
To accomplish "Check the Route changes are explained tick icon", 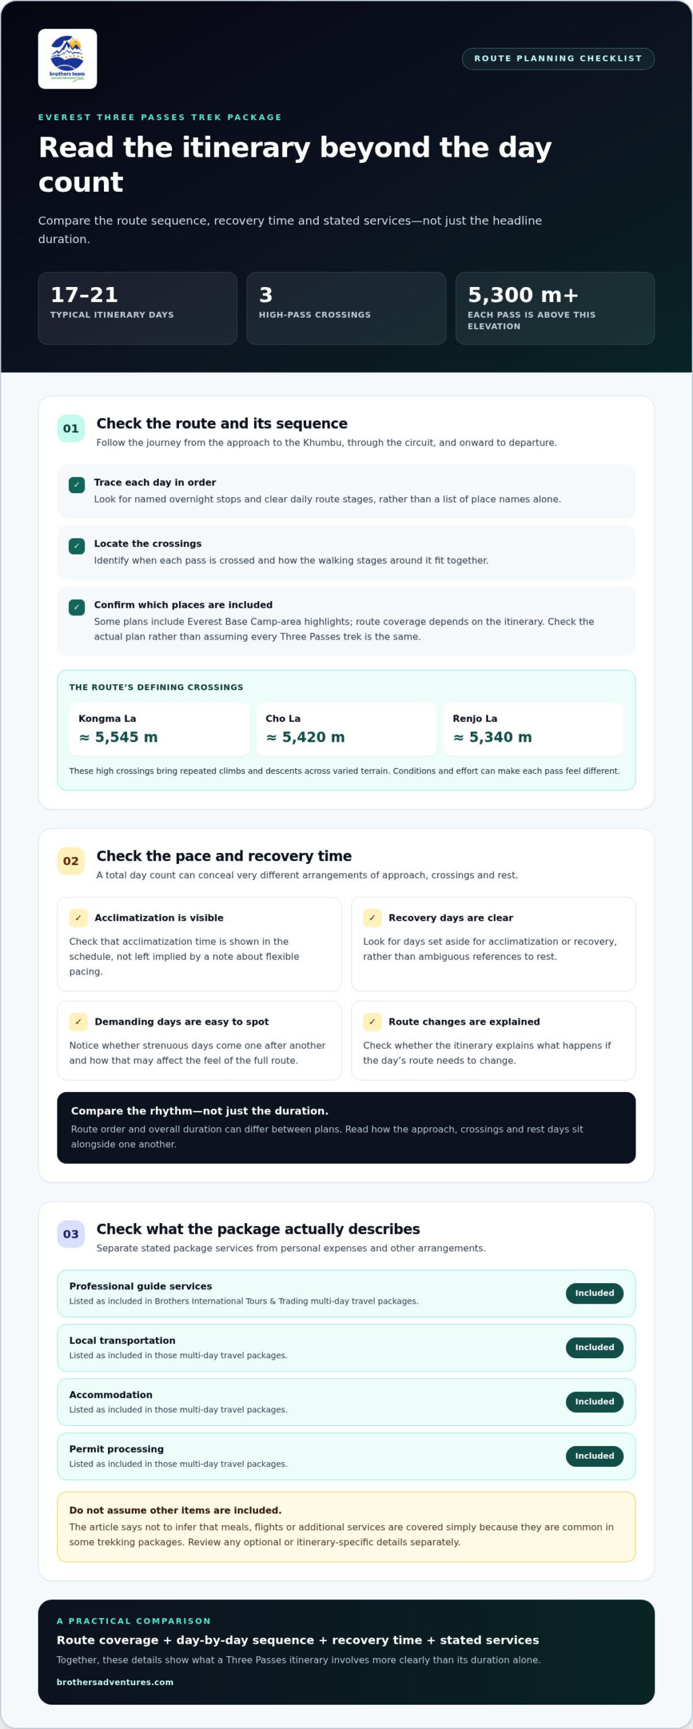I will tap(372, 1021).
